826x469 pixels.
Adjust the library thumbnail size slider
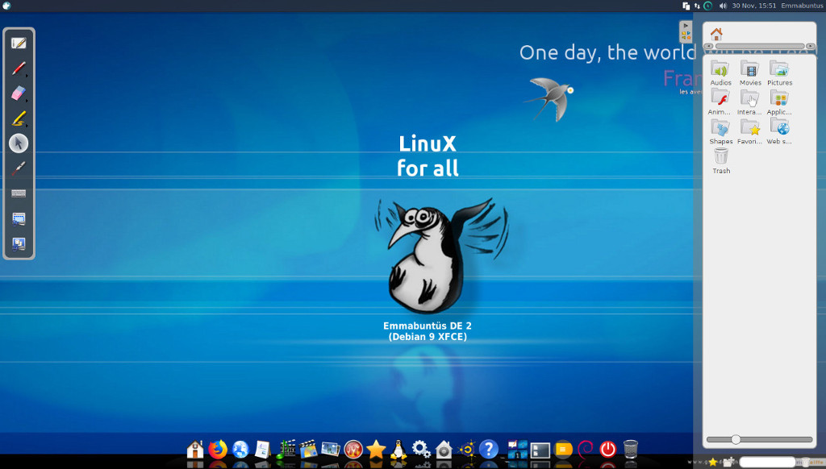(736, 439)
